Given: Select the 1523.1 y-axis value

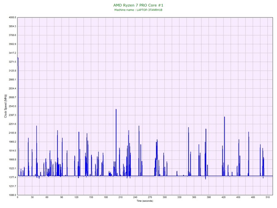Looking at the screenshot, I should [x=12, y=169].
